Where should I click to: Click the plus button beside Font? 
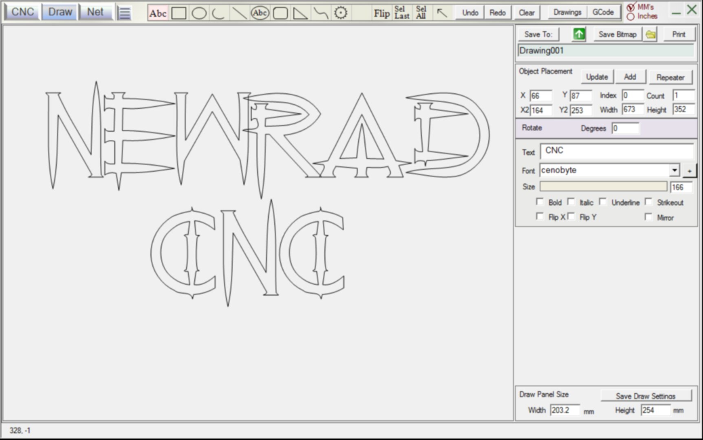690,171
